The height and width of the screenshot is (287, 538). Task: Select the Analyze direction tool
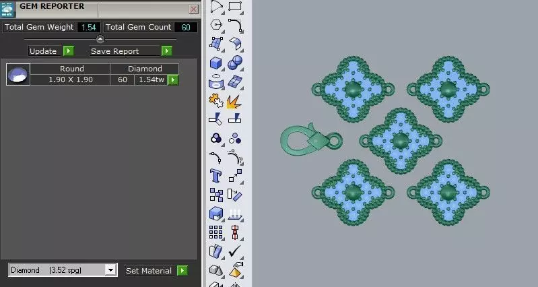(216, 251)
